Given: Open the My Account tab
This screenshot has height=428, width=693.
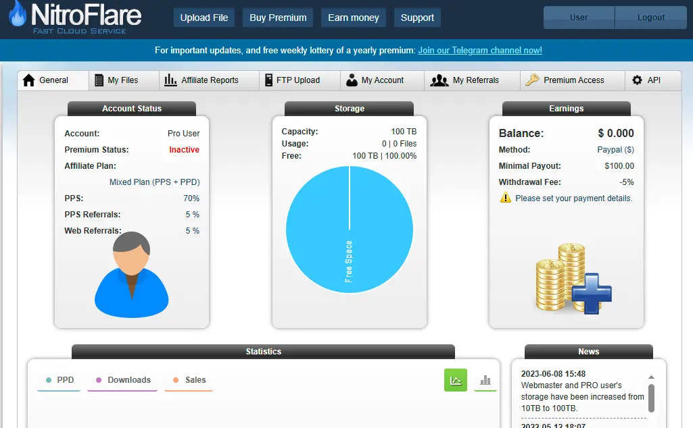Looking at the screenshot, I should click(382, 80).
